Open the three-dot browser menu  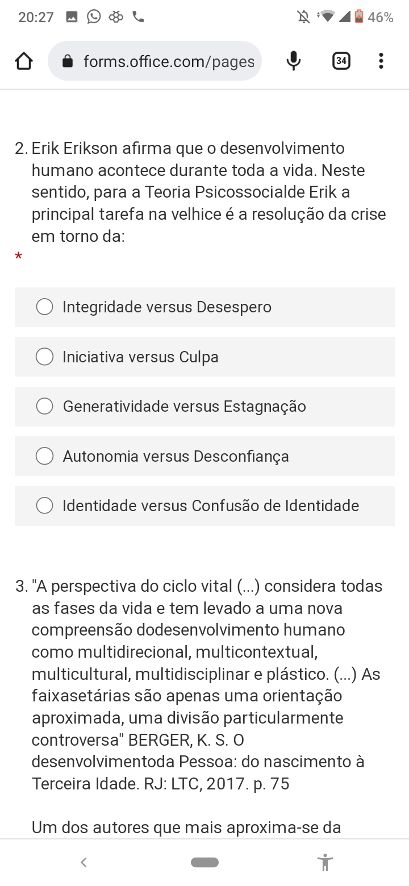click(381, 61)
